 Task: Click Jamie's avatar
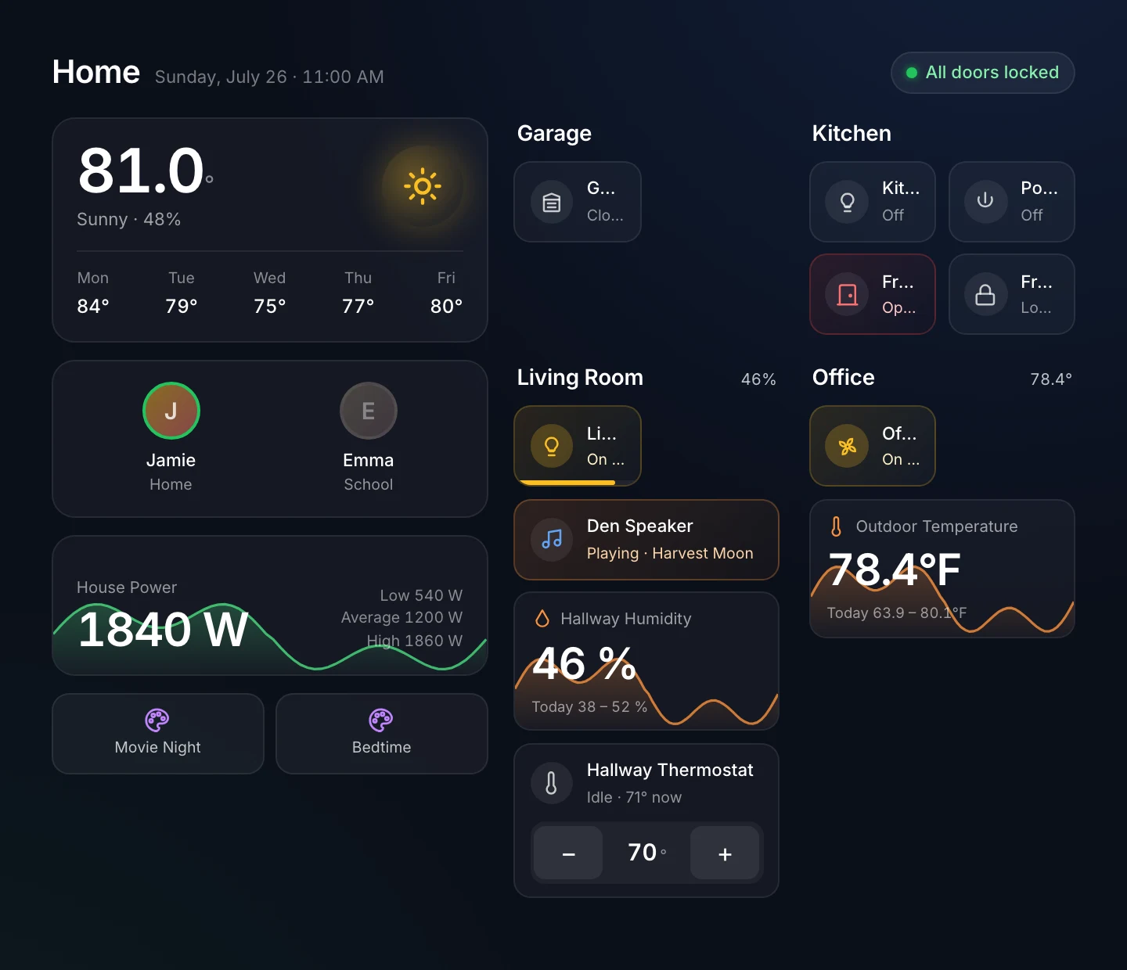[171, 411]
